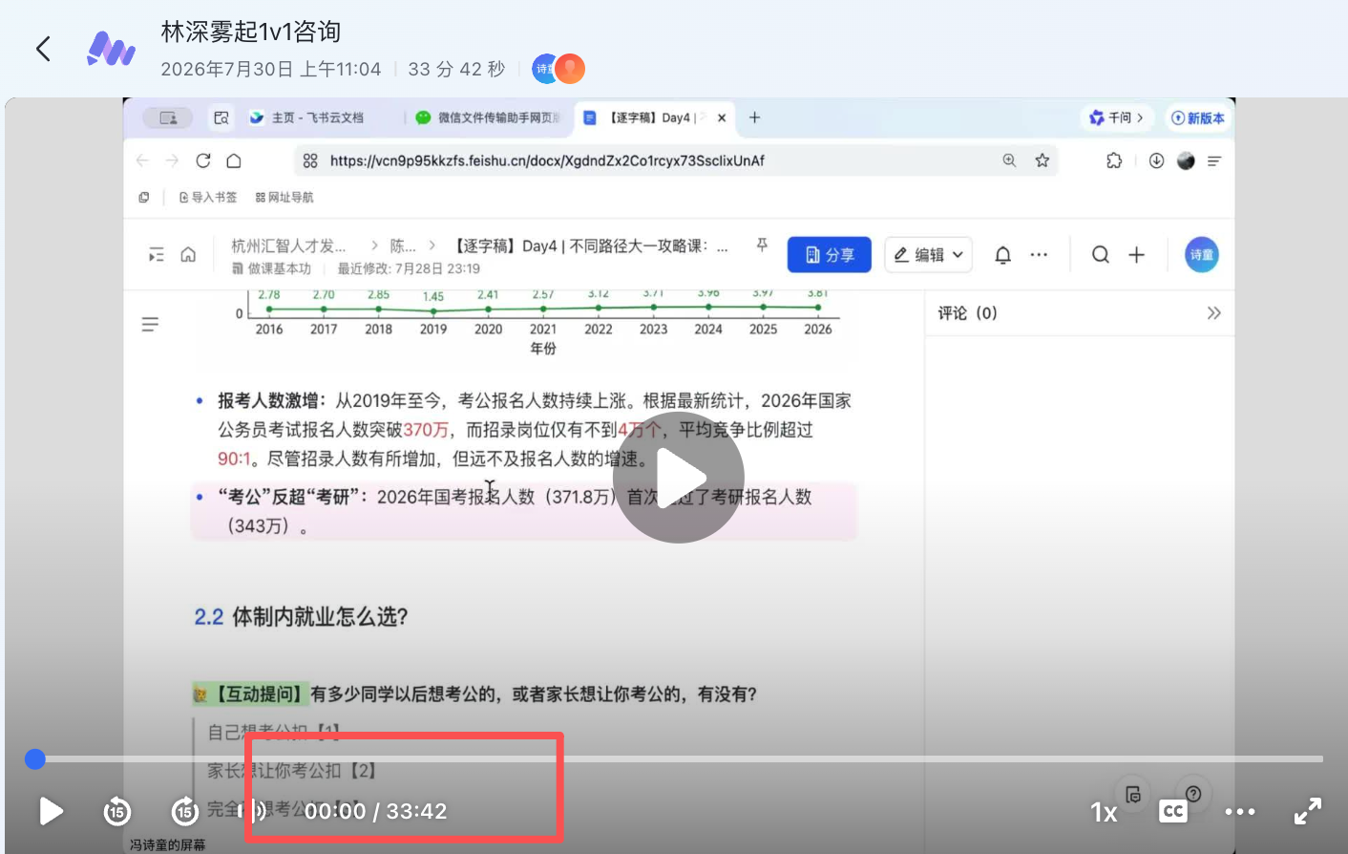Click the large center play button
The image size is (1348, 854).
(x=679, y=478)
